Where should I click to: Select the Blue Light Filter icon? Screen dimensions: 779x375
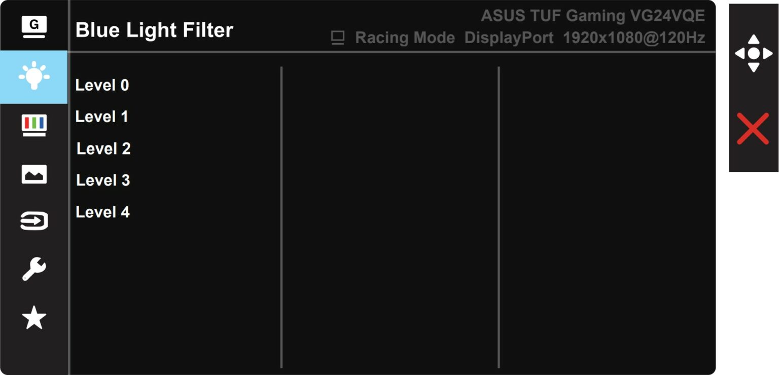click(33, 76)
